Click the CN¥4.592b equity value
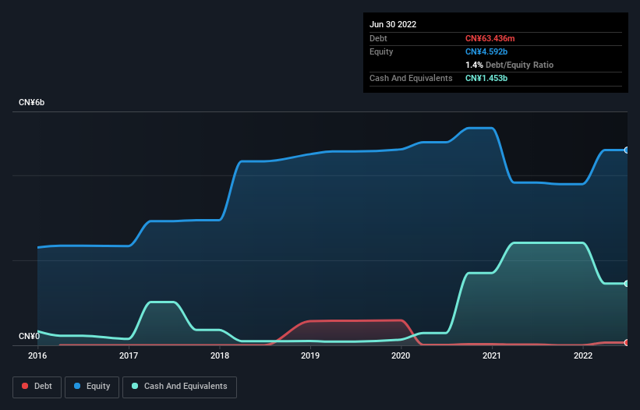 tap(486, 51)
